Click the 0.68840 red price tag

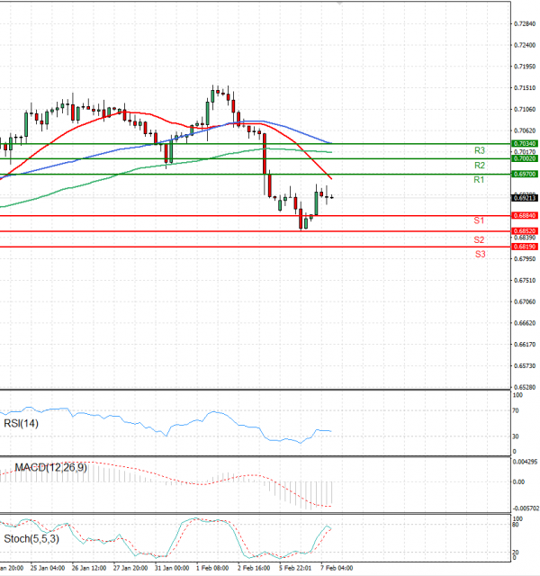click(x=524, y=216)
